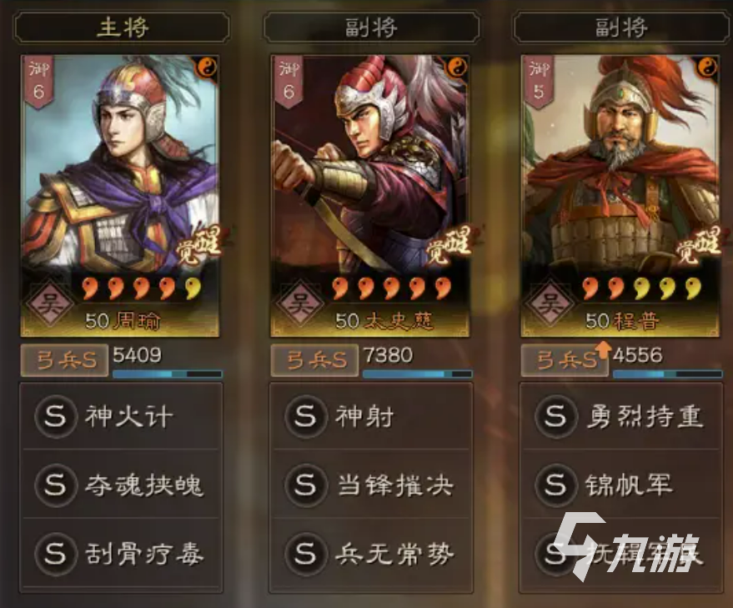Click 周瑜's 弓兵S troop type badge
Viewport: 733px width, 608px height.
click(65, 360)
